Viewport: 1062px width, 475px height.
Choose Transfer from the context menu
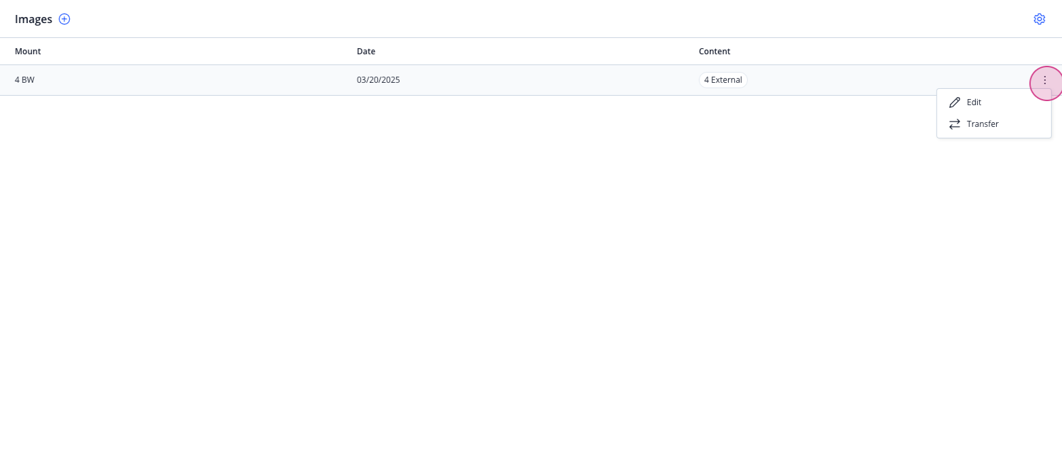pyautogui.click(x=993, y=124)
